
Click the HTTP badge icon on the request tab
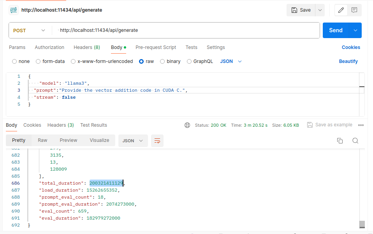pyautogui.click(x=13, y=10)
